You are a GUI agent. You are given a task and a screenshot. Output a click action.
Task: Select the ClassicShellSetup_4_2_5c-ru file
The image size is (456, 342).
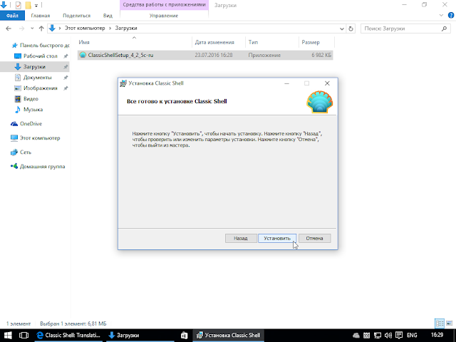pyautogui.click(x=205, y=55)
